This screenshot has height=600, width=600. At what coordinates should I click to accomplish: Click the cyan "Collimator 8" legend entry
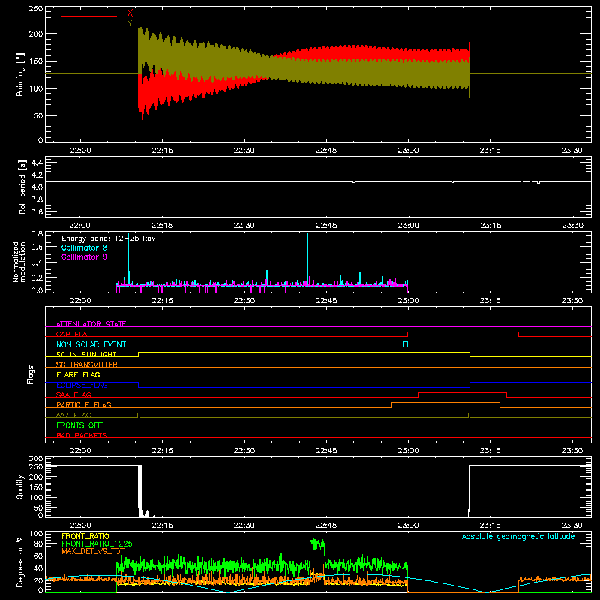(x=84, y=247)
